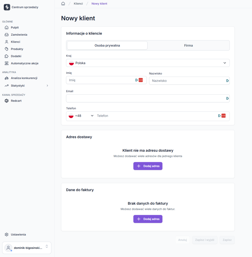
Task: Click Dodaj adres under Adres dostawy
Action: [148, 166]
